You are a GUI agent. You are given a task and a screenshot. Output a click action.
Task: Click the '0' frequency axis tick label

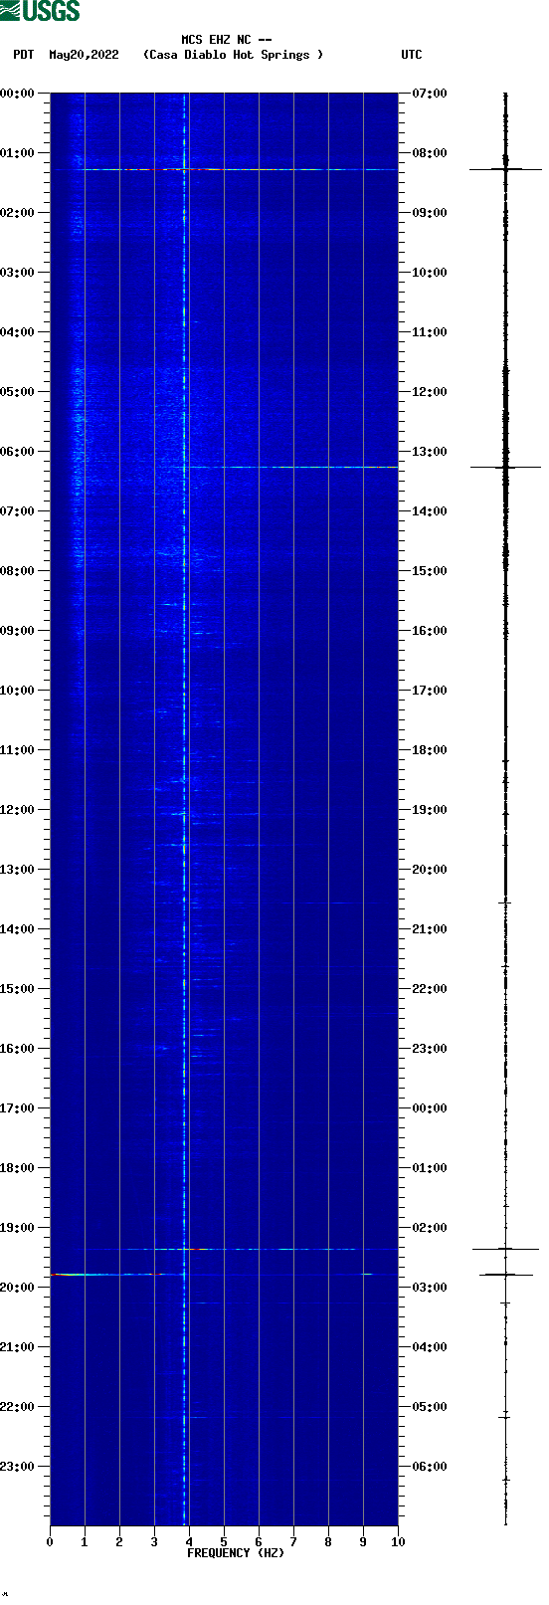[x=50, y=1542]
